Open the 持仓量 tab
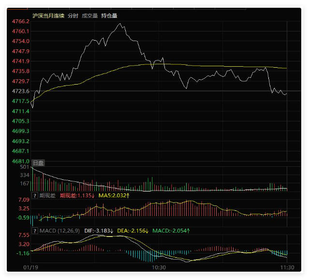This screenshot has width=309, height=279. (109, 15)
